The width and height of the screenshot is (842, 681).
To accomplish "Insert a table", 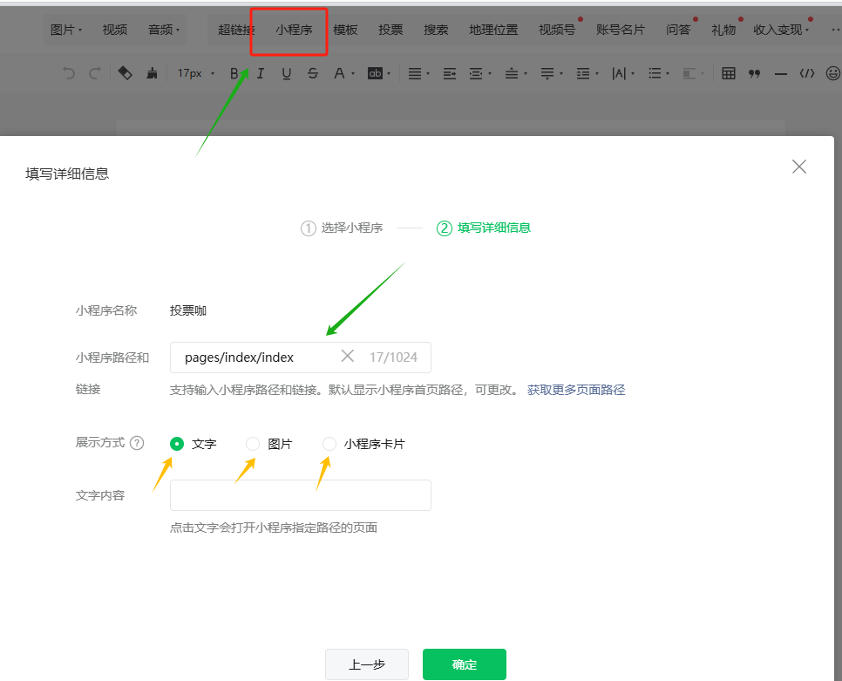I will (729, 73).
